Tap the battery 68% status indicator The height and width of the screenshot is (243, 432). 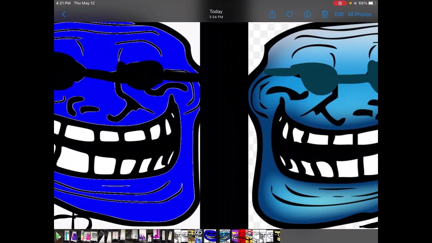point(367,3)
